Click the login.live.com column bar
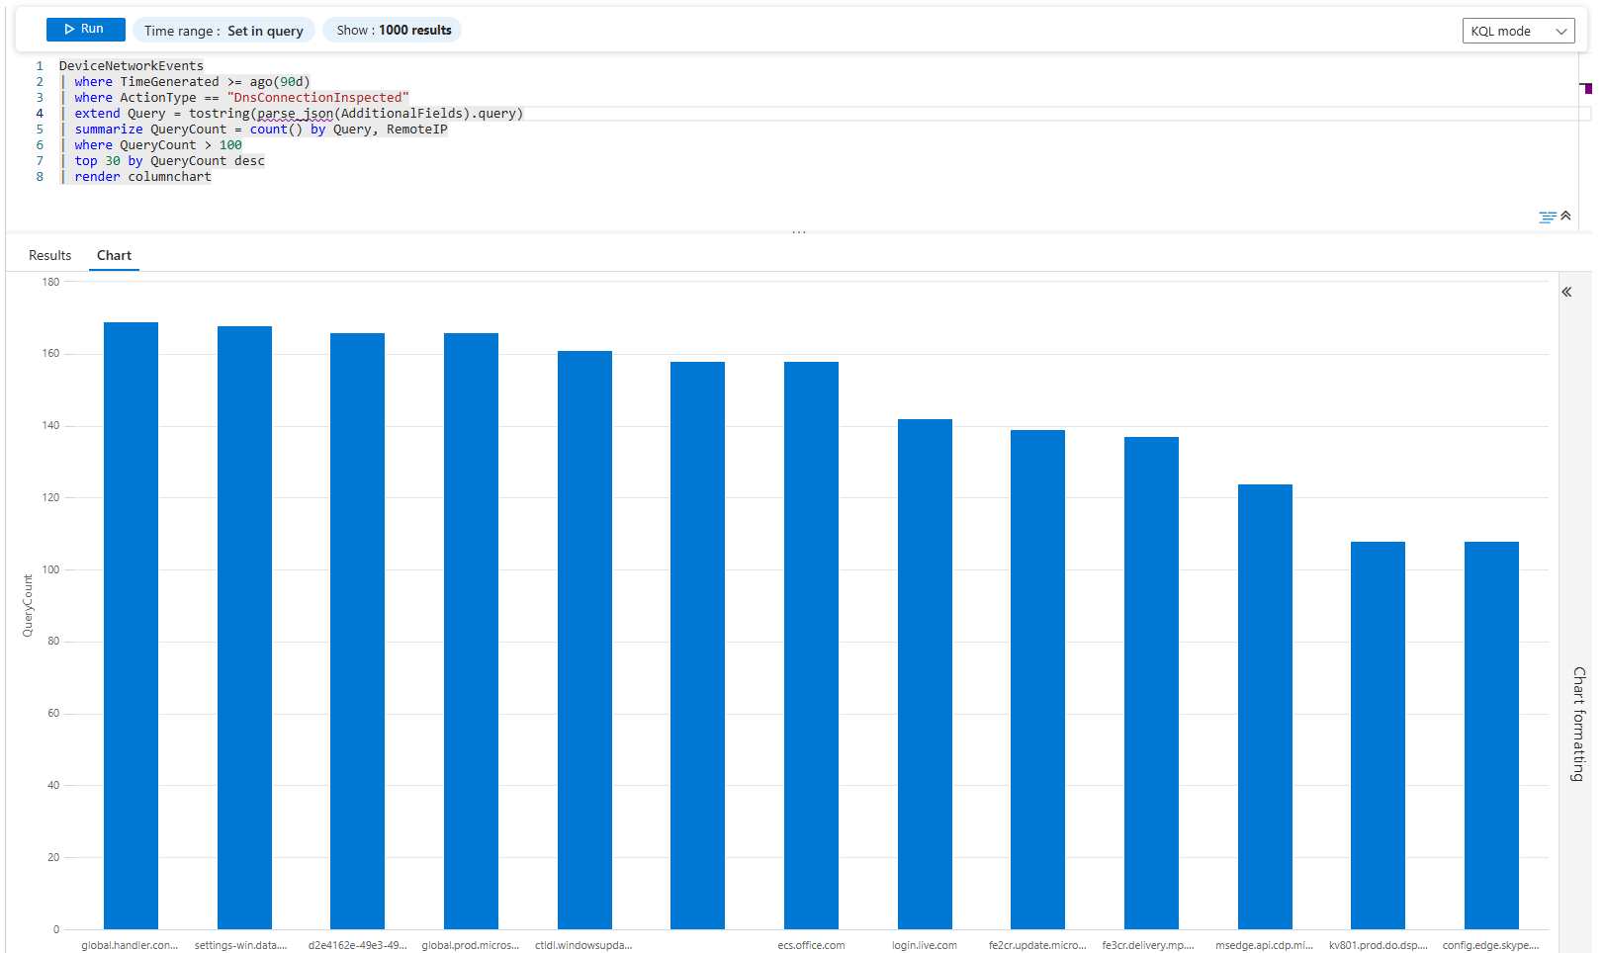Screen dimensions: 1605x953 pyautogui.click(x=925, y=673)
